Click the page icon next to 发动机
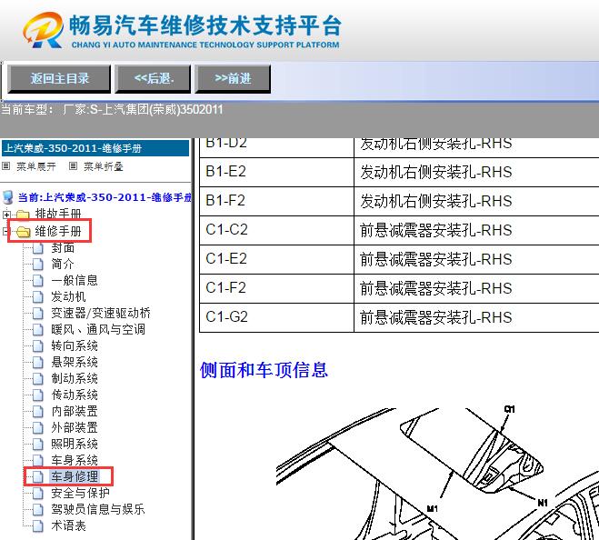 click(x=38, y=297)
